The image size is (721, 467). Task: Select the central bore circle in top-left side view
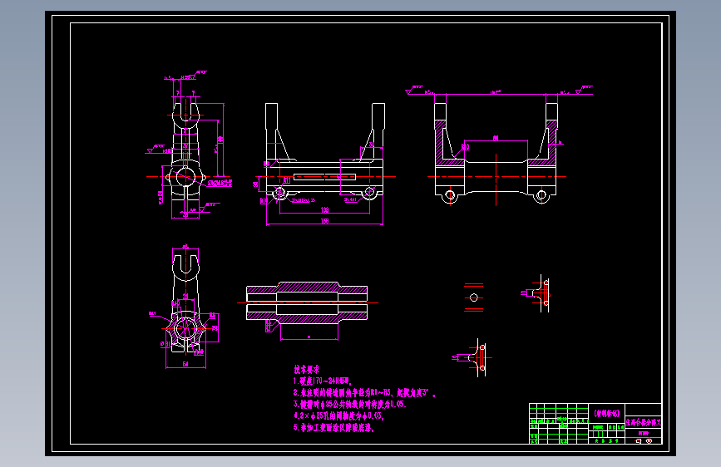185,176
